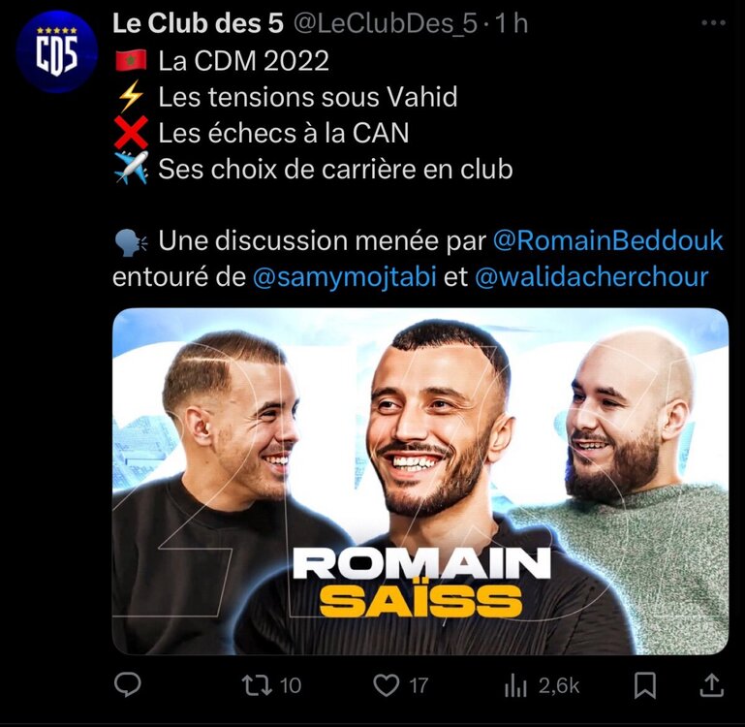Open the CD5 profile avatar
Image resolution: width=745 pixels, height=727 pixels.
point(56,50)
